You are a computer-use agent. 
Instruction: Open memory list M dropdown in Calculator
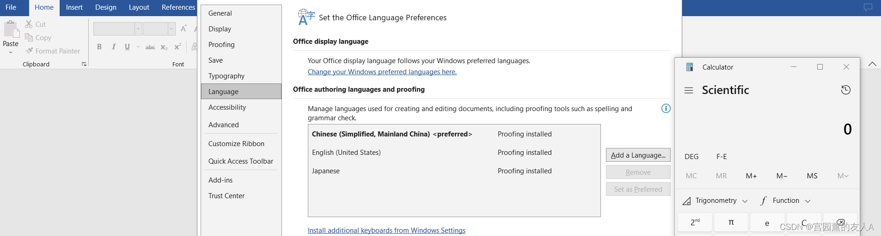click(x=843, y=176)
